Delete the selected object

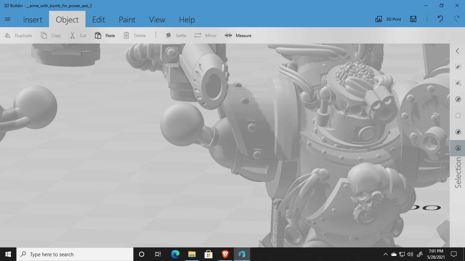[134, 35]
